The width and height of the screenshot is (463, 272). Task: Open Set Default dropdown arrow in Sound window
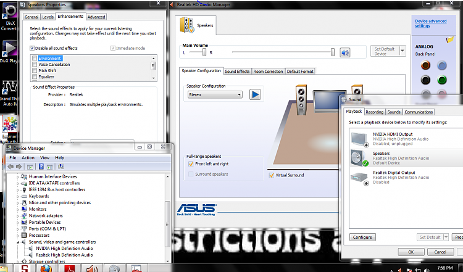tap(446, 237)
